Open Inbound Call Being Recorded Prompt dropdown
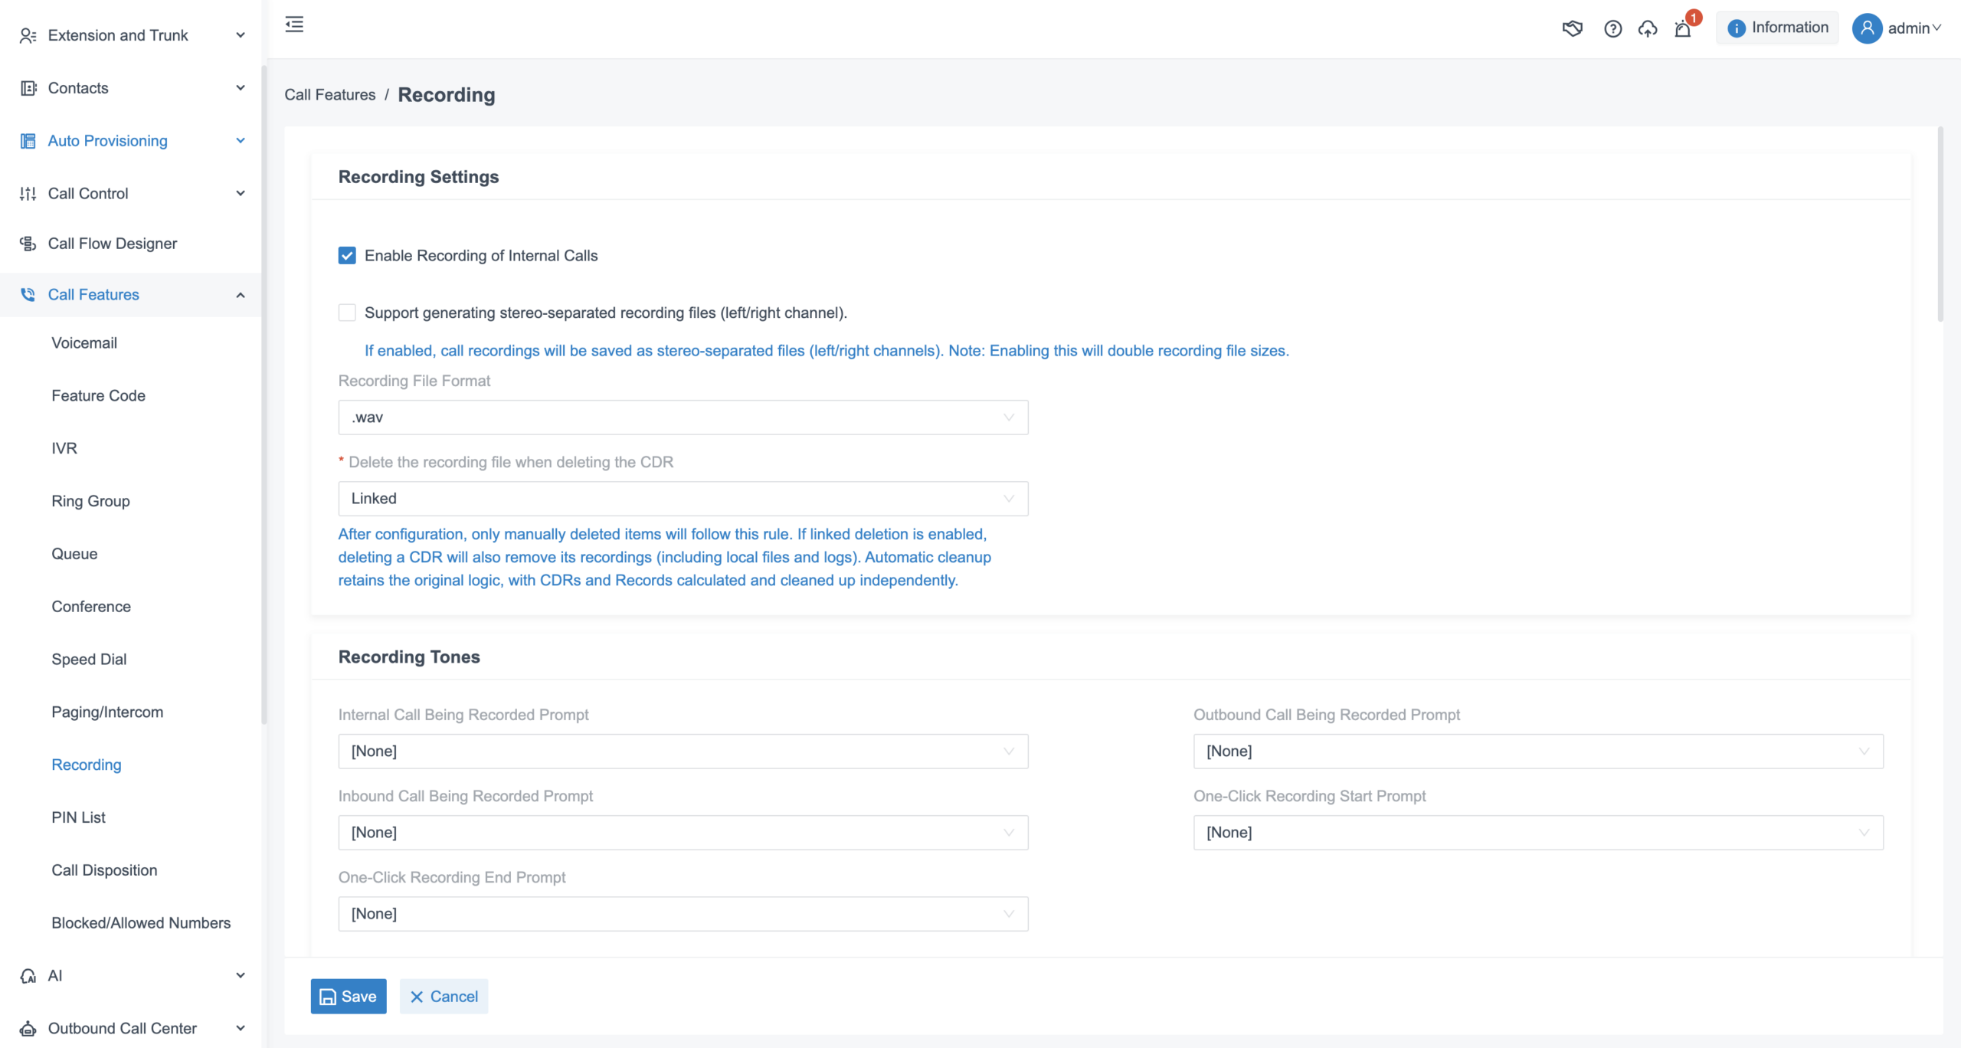This screenshot has width=1961, height=1048. point(683,833)
